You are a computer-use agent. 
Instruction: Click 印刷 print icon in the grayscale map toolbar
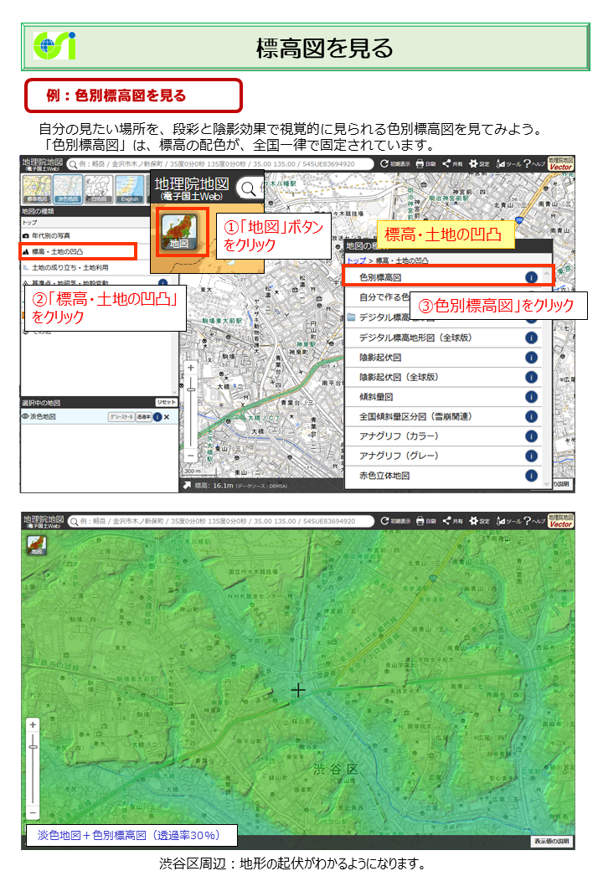426,164
